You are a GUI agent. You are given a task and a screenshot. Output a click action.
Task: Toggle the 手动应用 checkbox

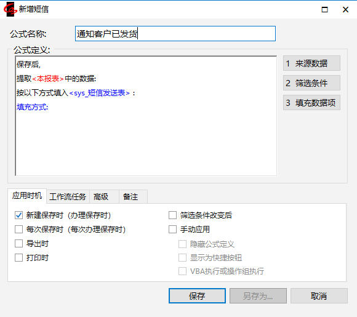click(x=172, y=230)
